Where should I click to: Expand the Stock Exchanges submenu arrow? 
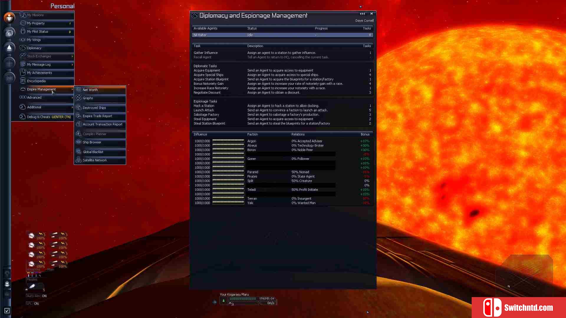pyautogui.click(x=72, y=56)
